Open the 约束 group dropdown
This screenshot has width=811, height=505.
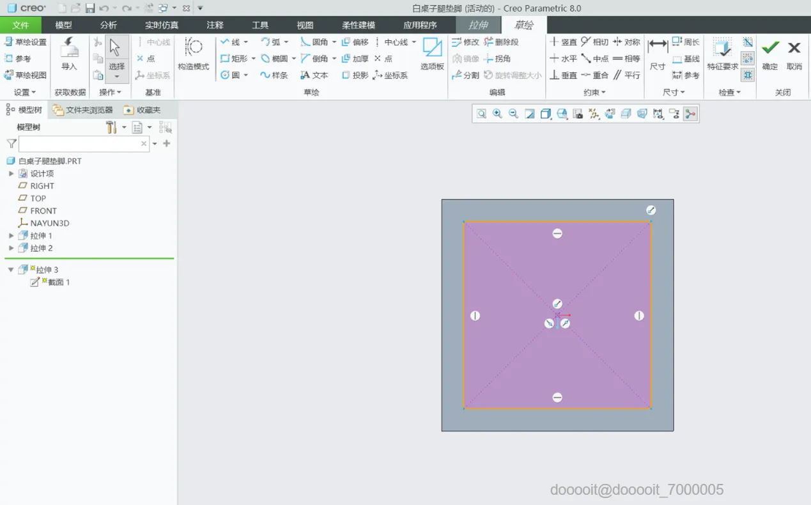594,92
